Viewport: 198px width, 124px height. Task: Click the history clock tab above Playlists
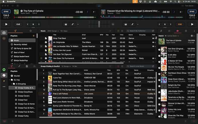pyautogui.click(x=30, y=30)
